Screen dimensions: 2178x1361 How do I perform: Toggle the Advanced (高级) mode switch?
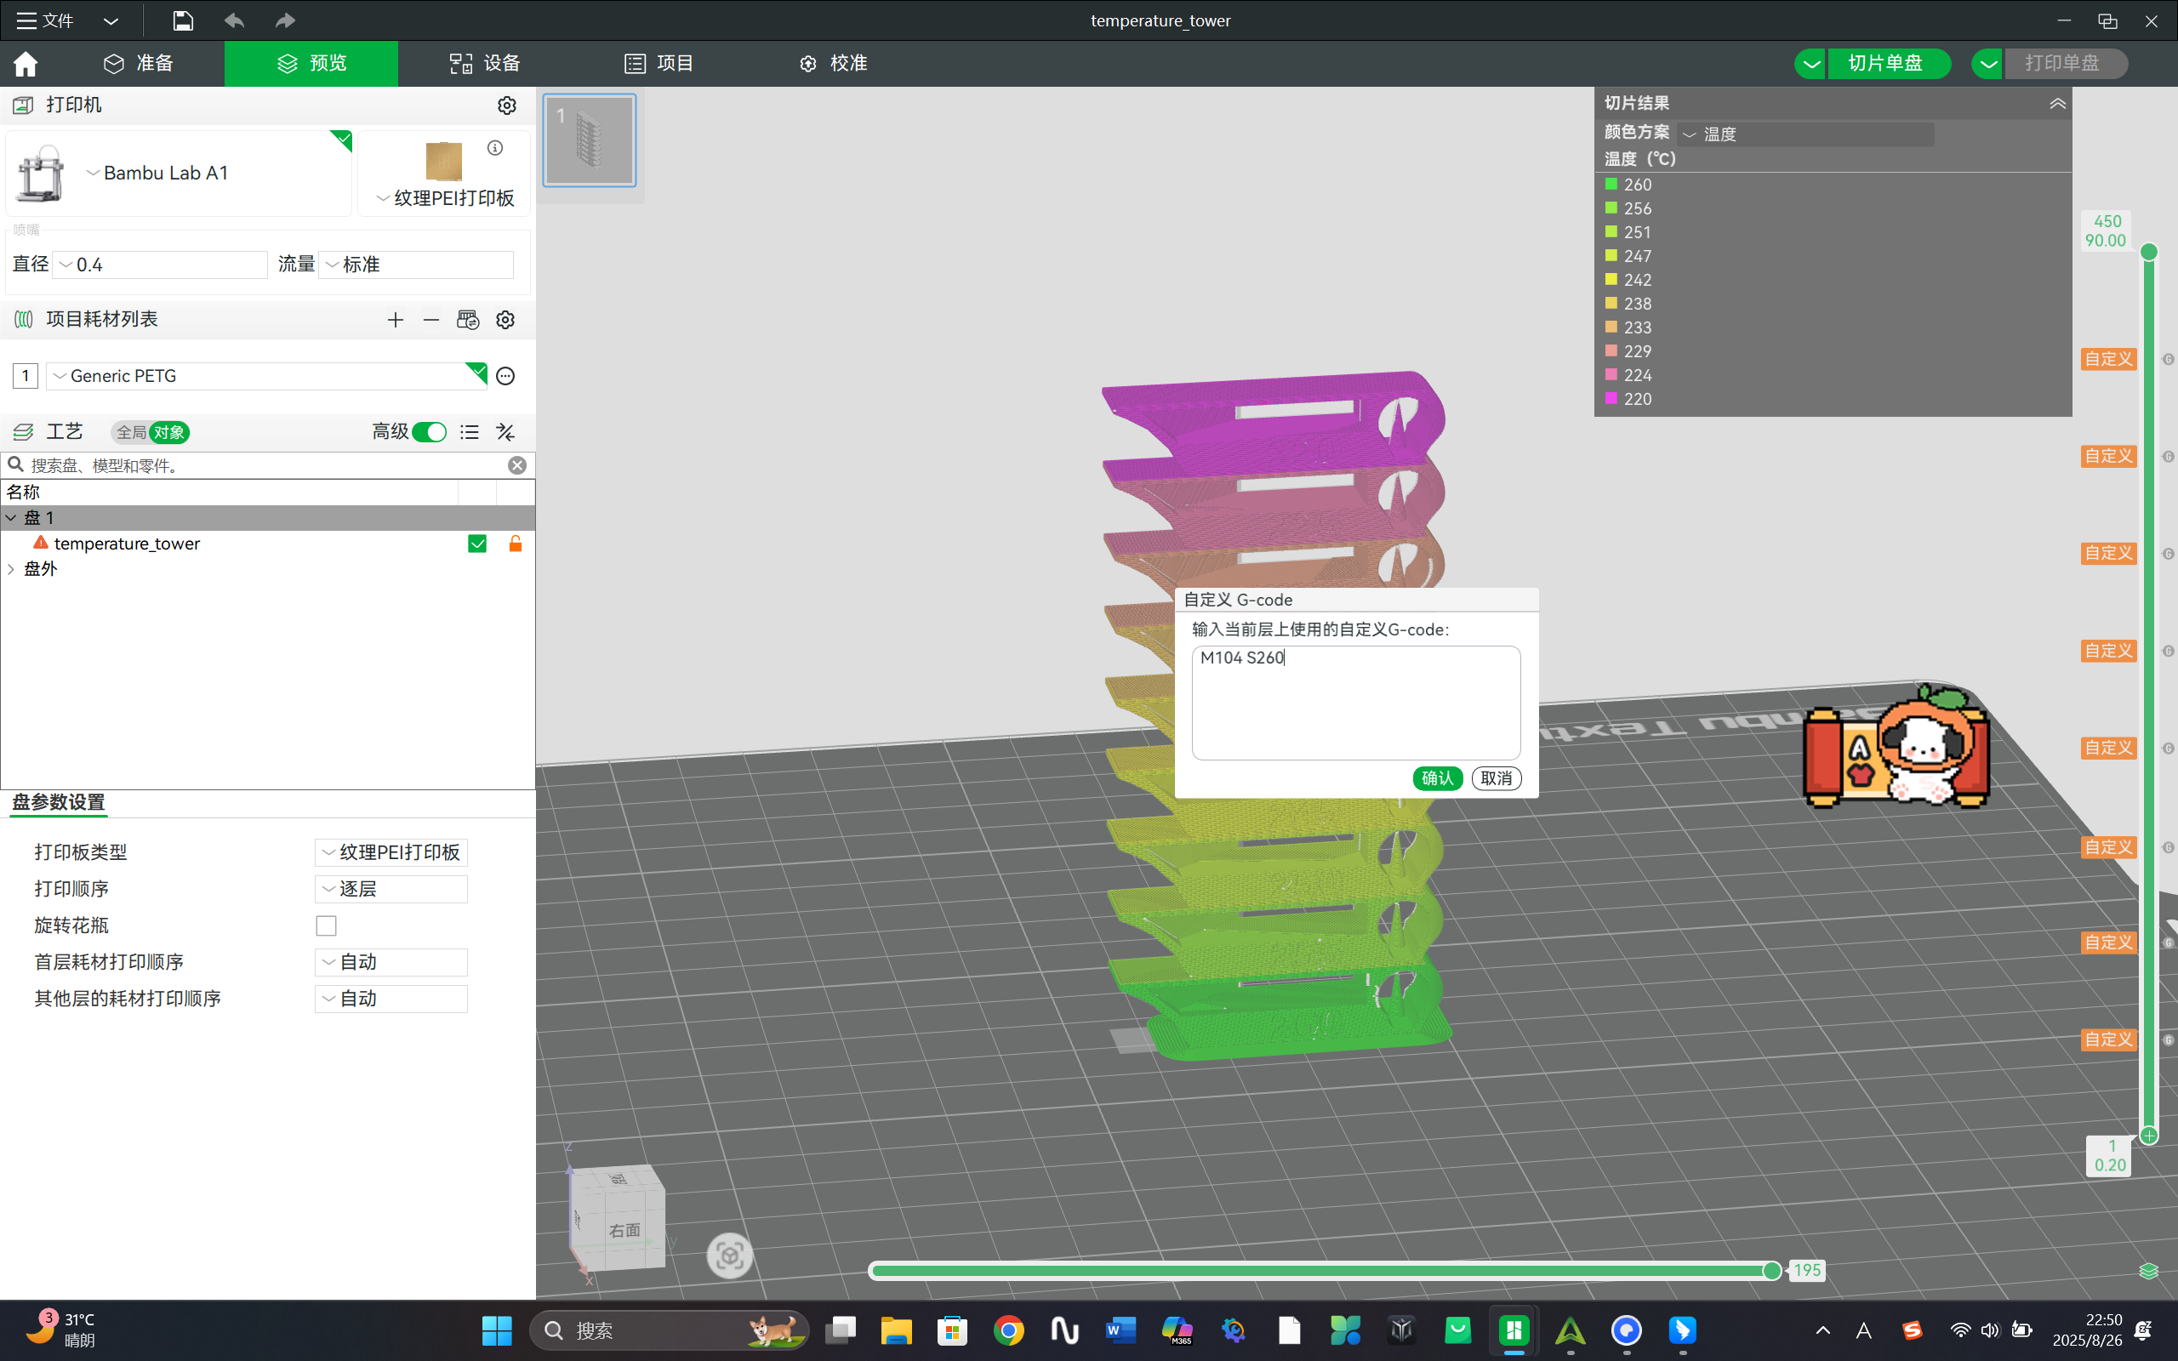point(430,432)
